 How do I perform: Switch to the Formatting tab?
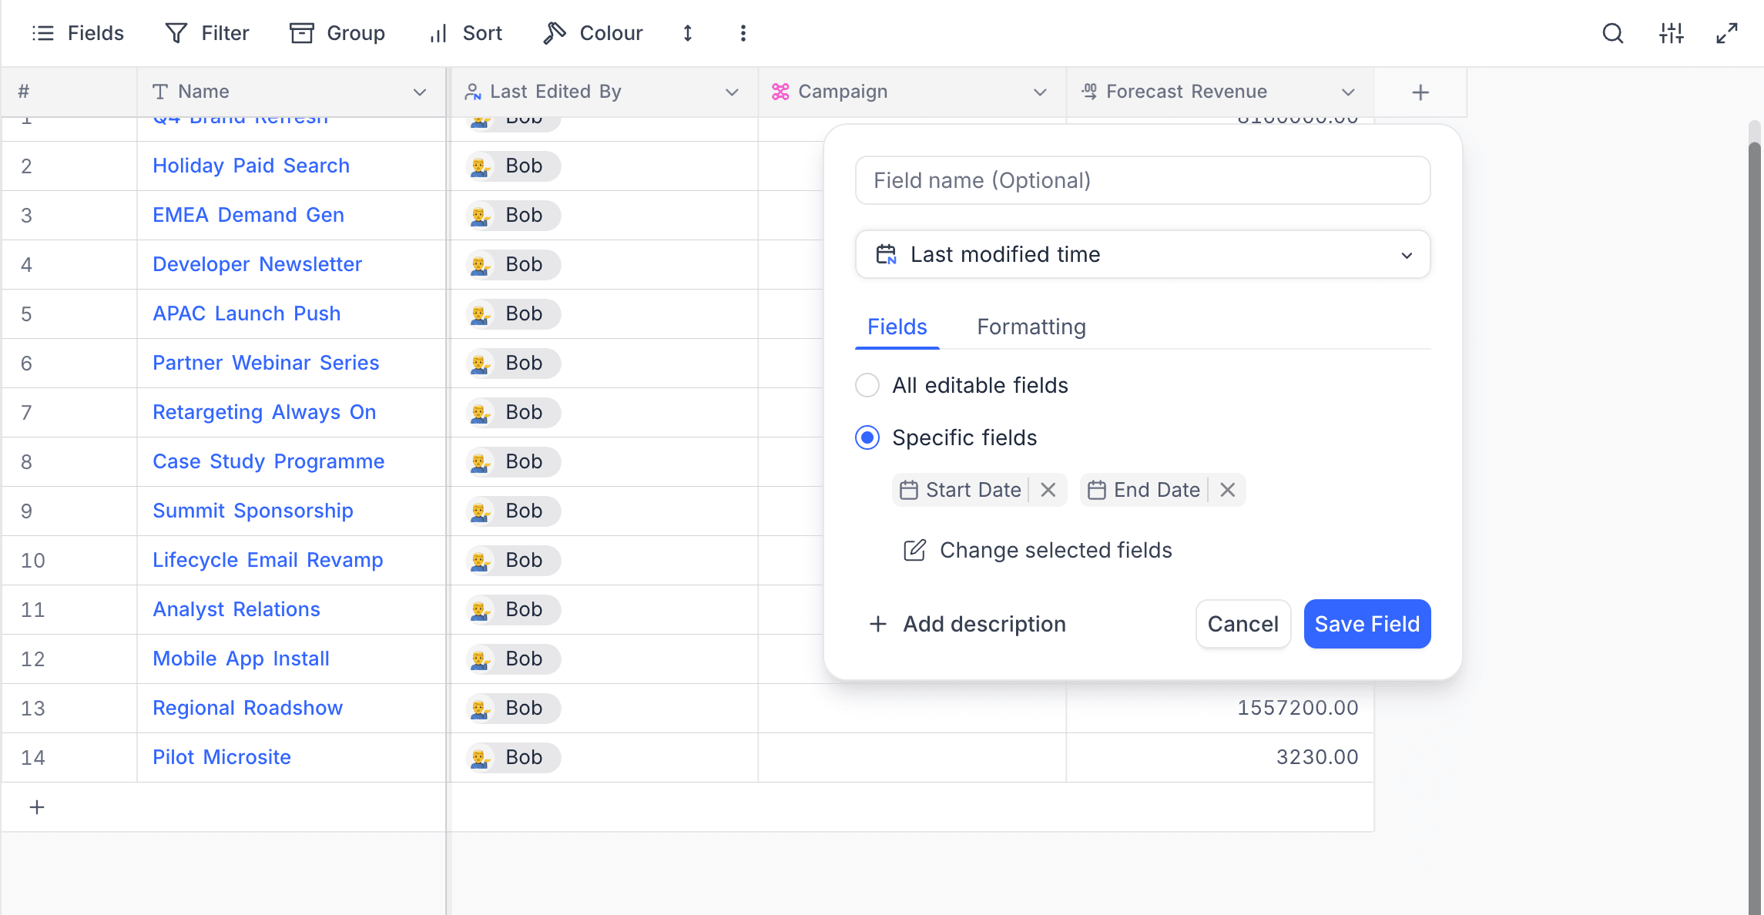coord(1031,327)
